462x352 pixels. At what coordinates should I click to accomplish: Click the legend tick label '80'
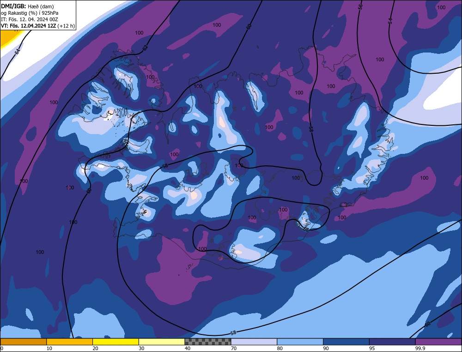pyautogui.click(x=280, y=348)
